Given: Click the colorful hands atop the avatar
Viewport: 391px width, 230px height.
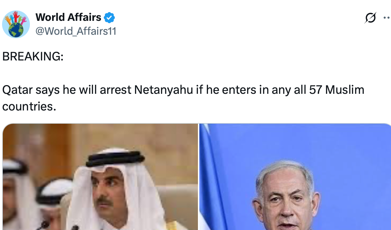Looking at the screenshot, I should pyautogui.click(x=16, y=18).
